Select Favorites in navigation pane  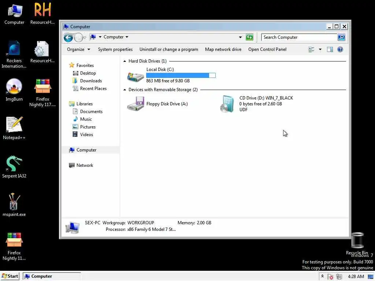point(81,65)
